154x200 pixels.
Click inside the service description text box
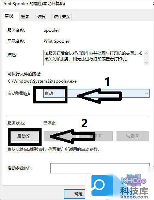pos(94,58)
